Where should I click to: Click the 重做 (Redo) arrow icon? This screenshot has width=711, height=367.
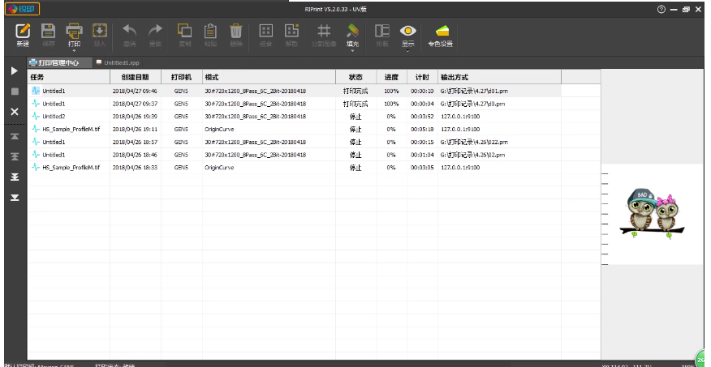156,31
